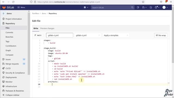
Task: Click the CI/CD rocket icon
Action: click(x=4, y=68)
